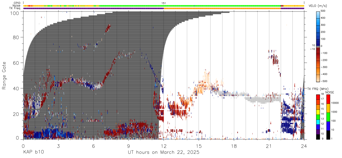Click the CPID label above the plot
Screen dimensions: 342x158
click(x=17, y=3)
